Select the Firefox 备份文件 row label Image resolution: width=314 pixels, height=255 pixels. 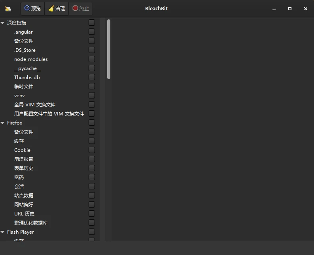click(24, 132)
